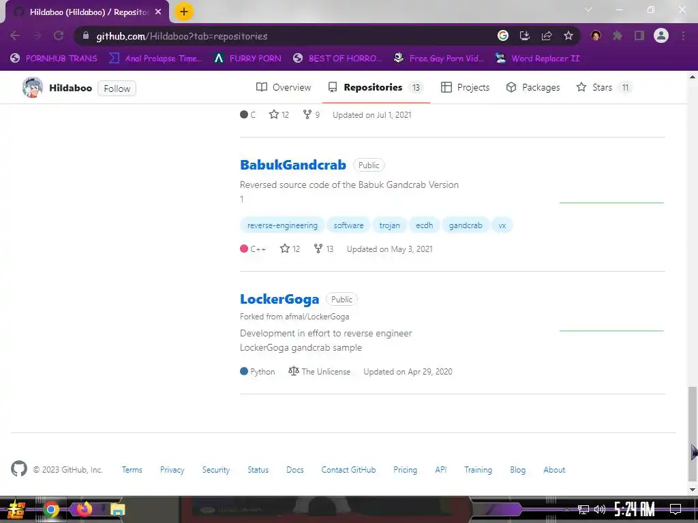Bookmark this page with the star icon
This screenshot has height=523, width=698.
[x=568, y=35]
